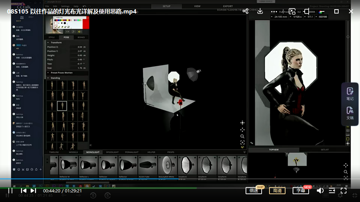Favorite the Beautydish White with its star

(175, 158)
